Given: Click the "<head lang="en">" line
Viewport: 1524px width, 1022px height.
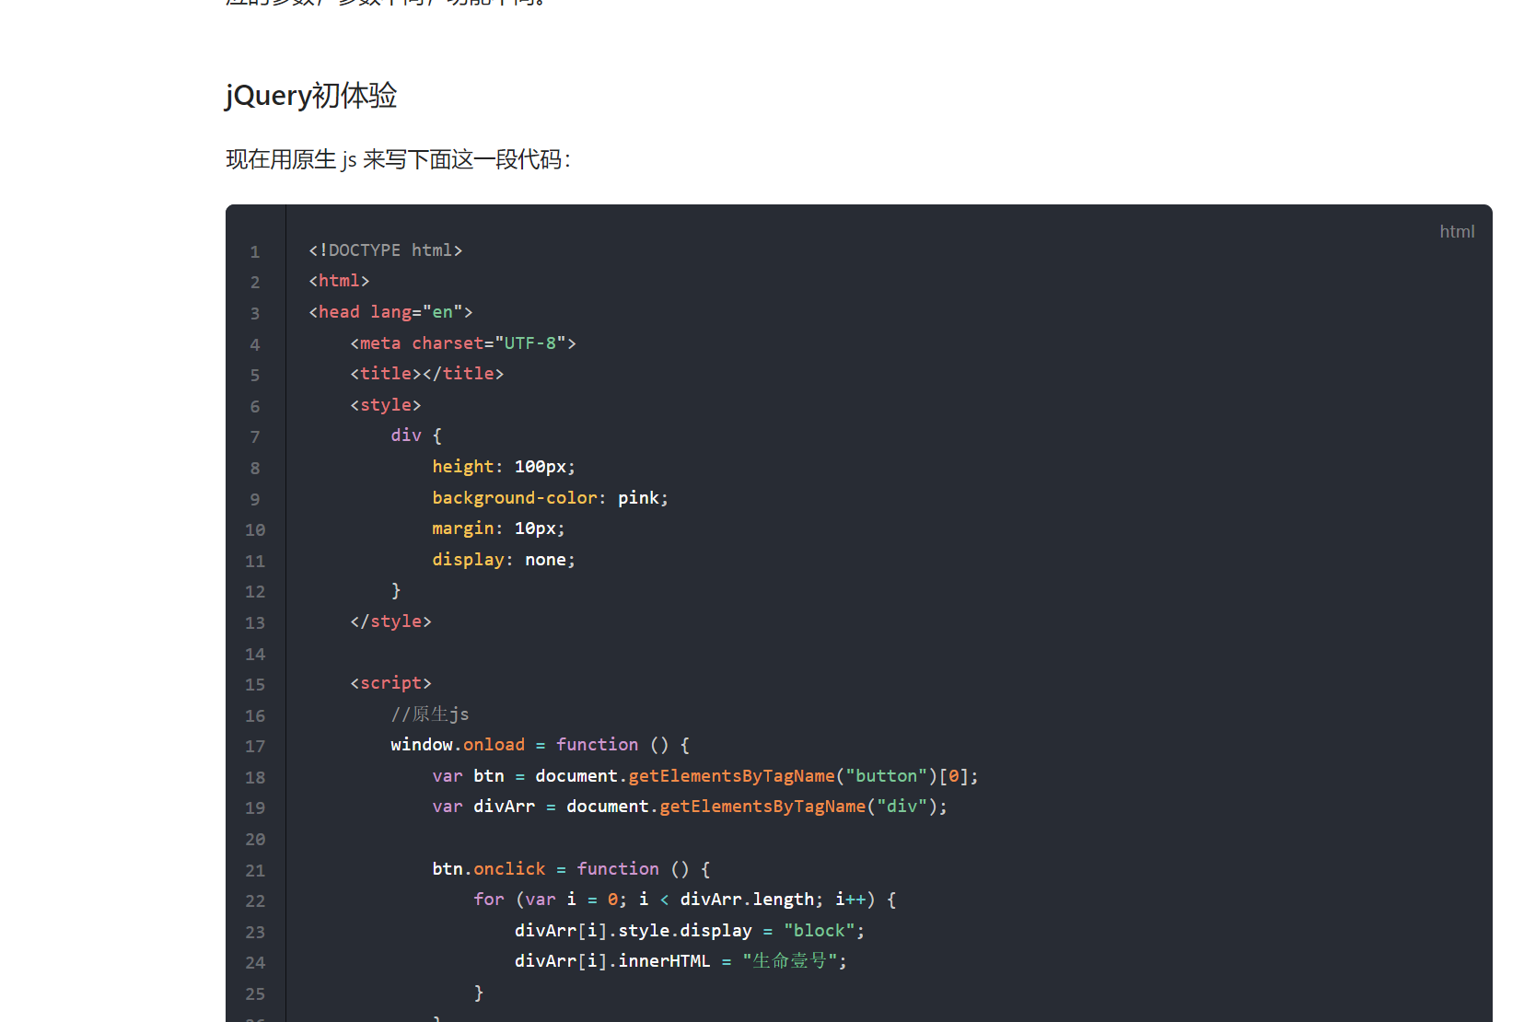Looking at the screenshot, I should [x=390, y=311].
